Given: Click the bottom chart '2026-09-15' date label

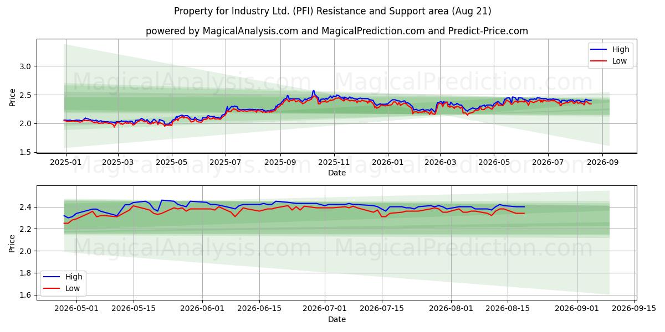Looking at the screenshot, I should (x=634, y=309).
